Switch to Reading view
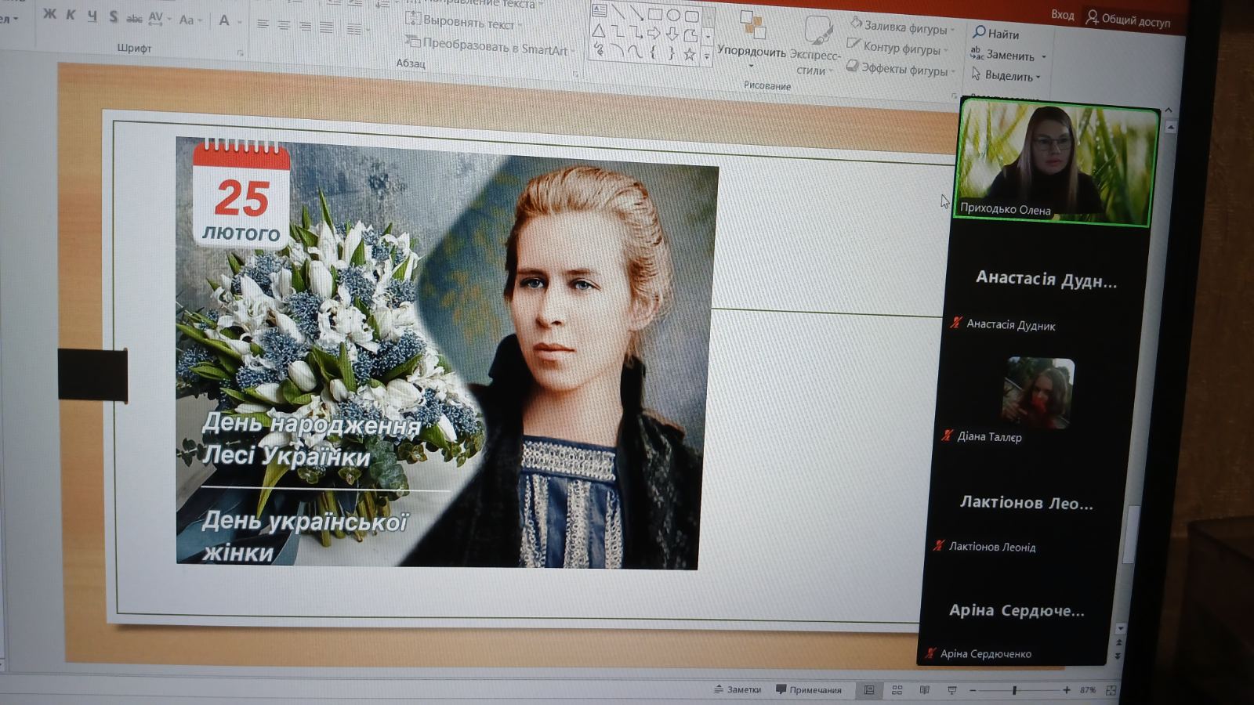Viewport: 1254px width, 705px height. (x=925, y=690)
